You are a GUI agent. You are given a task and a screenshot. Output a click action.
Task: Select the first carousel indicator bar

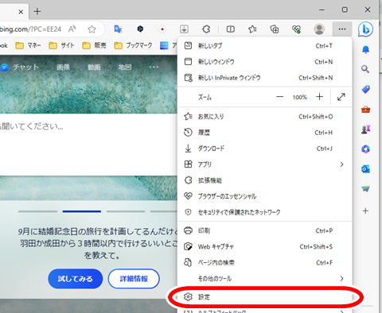tap(37, 211)
